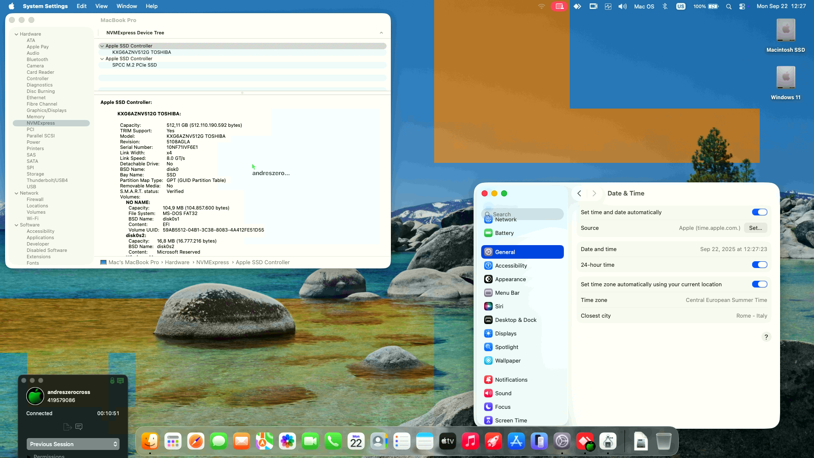Click menu bar clock Mon Sep 22
Viewport: 814px width, 458px height.
click(781, 6)
